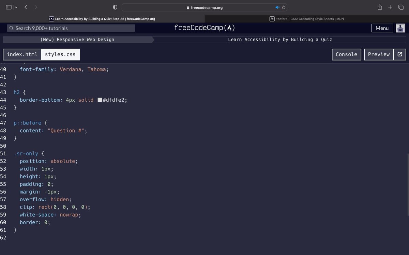
Task: Reload the page with refresh icon
Action: click(x=284, y=7)
